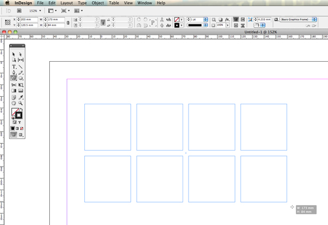Open the Type menu

pos(82,3)
